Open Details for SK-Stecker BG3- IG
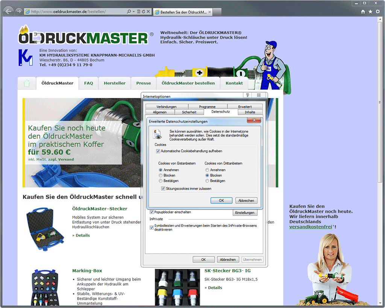 tap(215, 288)
